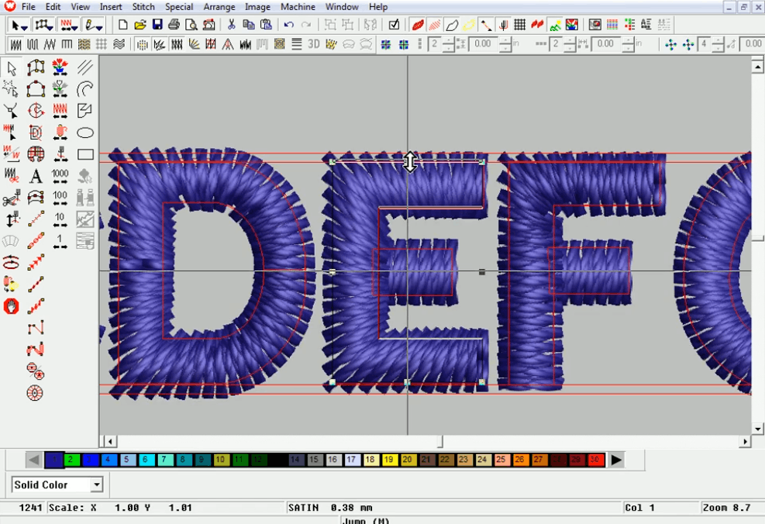Open the rosette ring tool at toolbox bottom
The height and width of the screenshot is (524, 765).
(35, 393)
